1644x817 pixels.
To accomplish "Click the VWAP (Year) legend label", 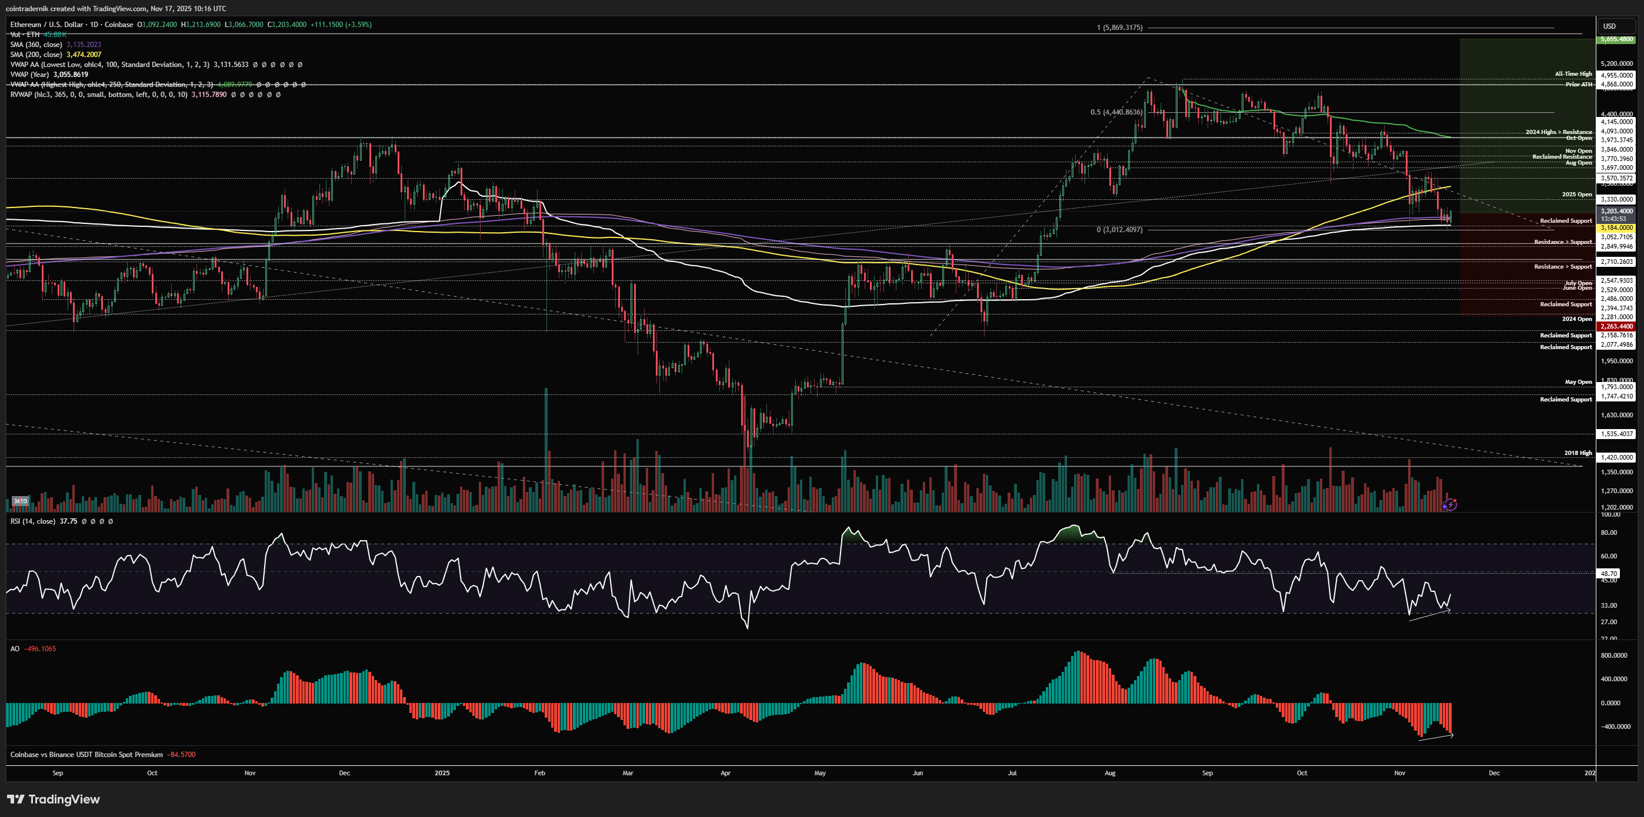I will pyautogui.click(x=30, y=75).
